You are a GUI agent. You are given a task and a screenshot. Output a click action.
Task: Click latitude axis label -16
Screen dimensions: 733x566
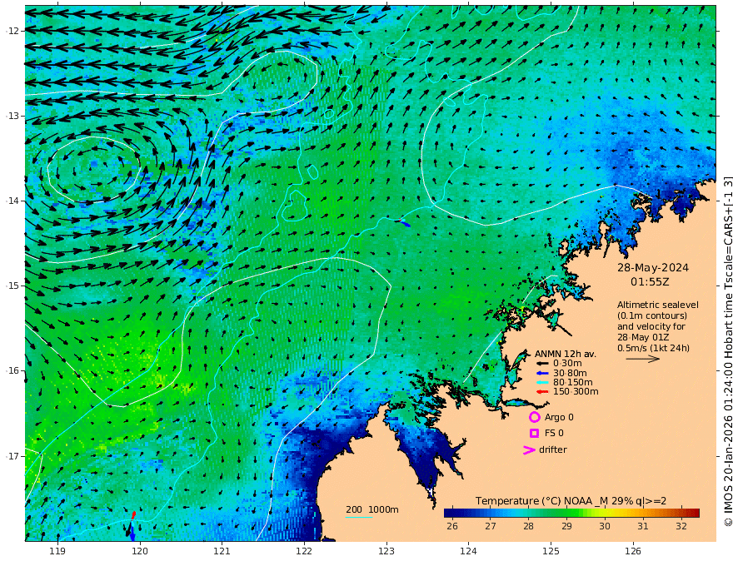tap(12, 370)
